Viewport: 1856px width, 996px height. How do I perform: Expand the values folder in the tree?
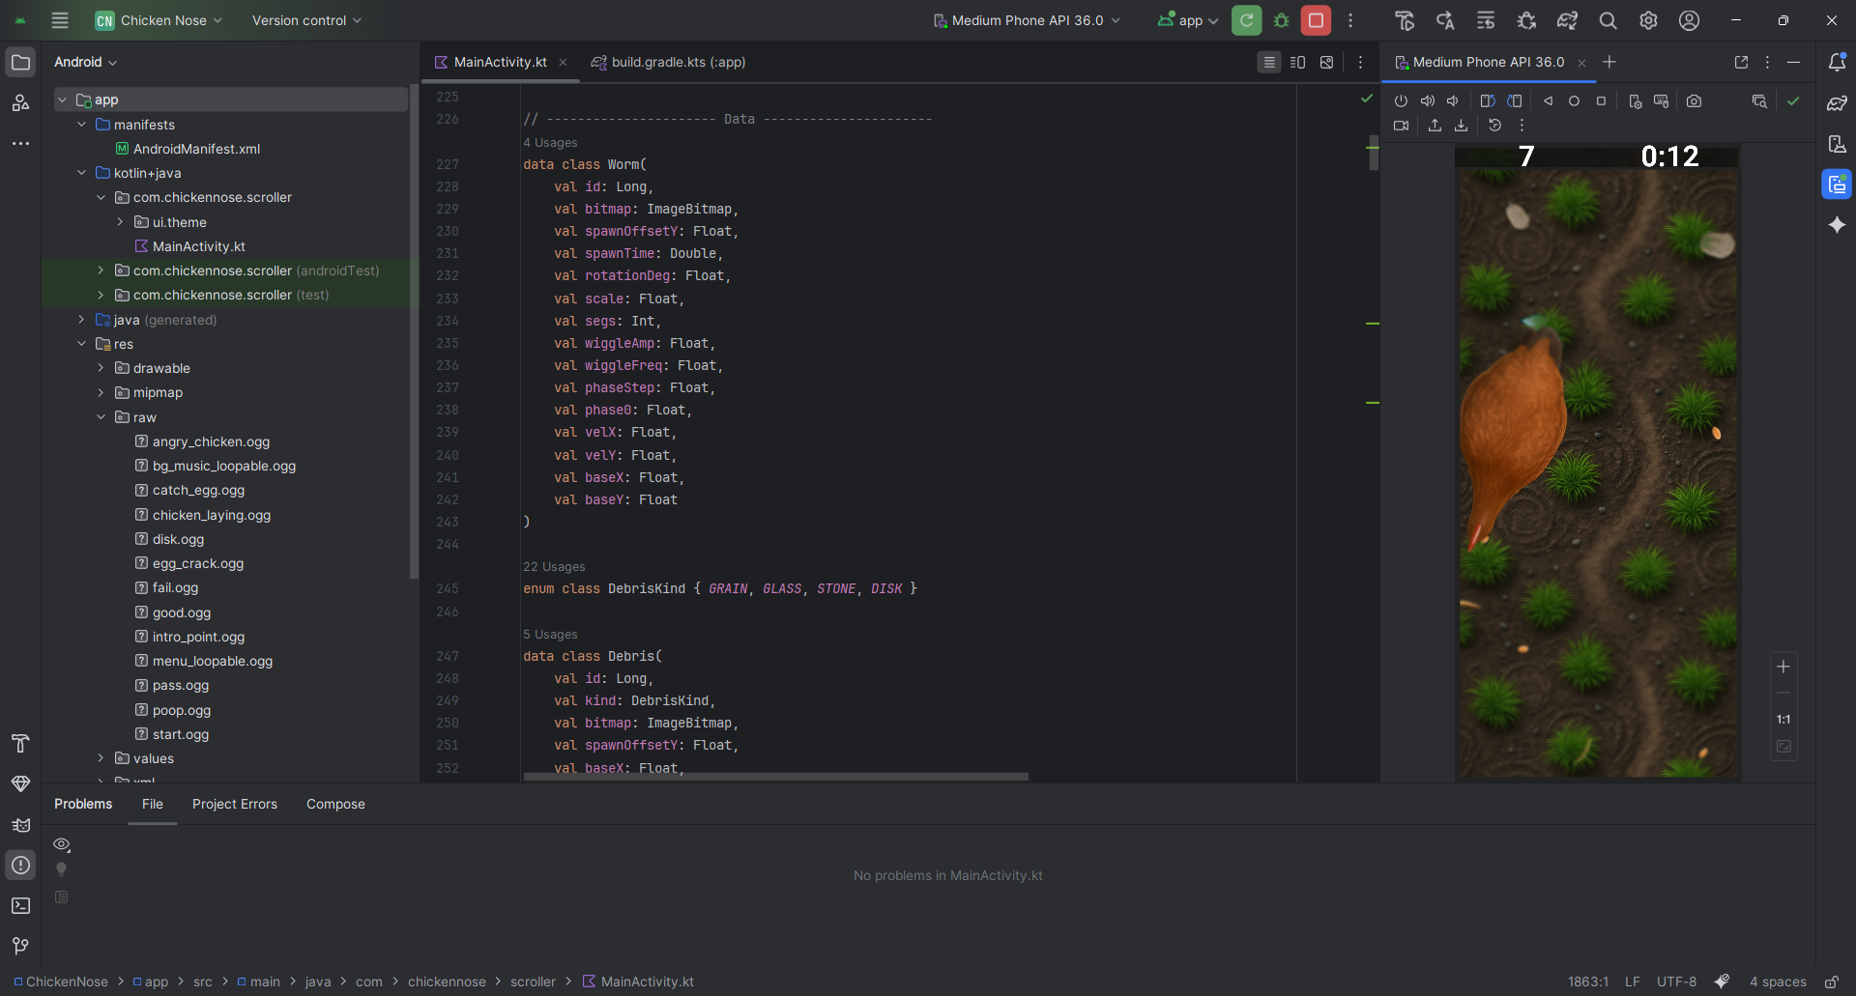pos(101,758)
